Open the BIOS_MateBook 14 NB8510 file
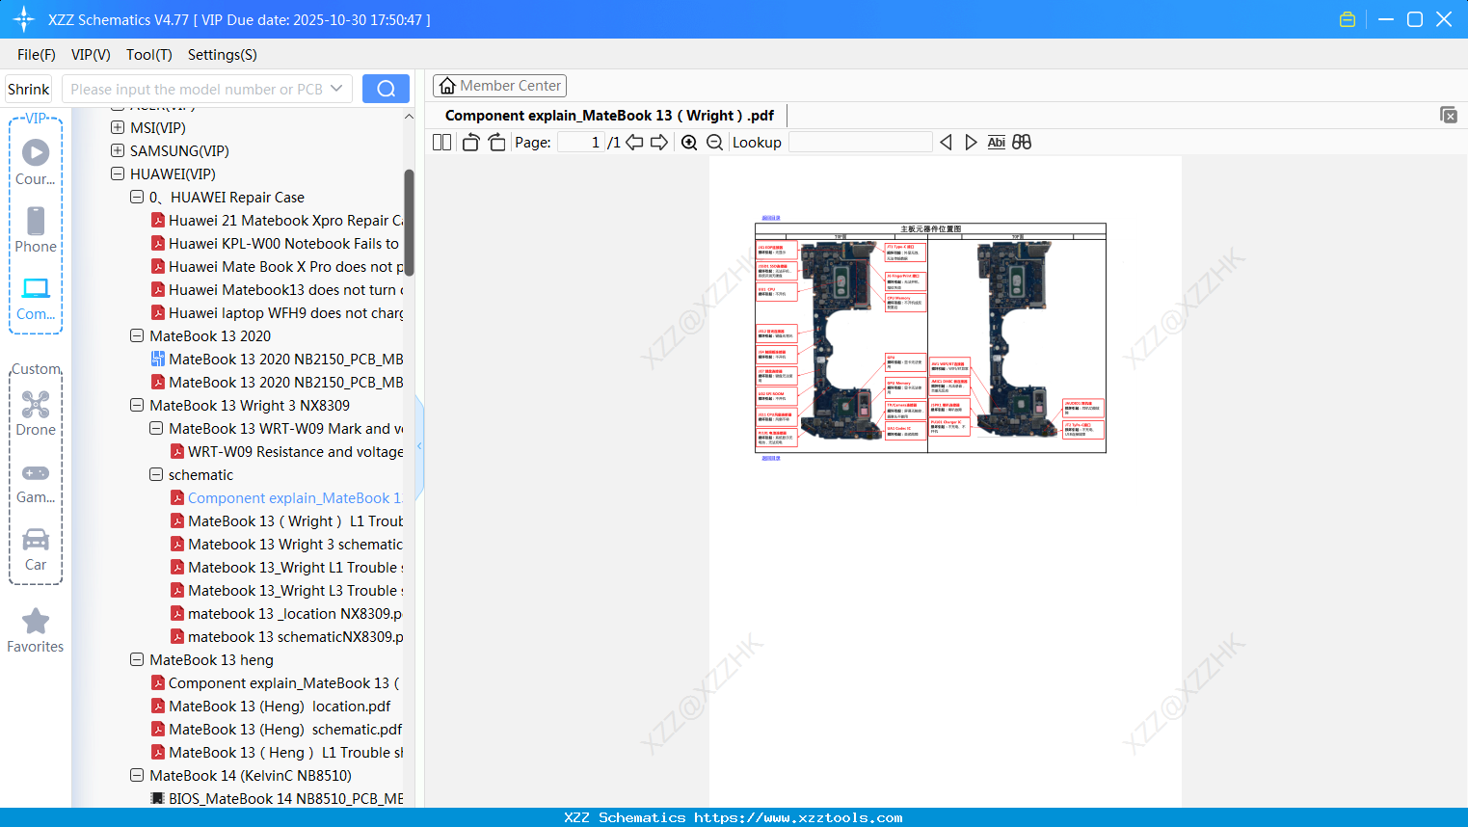The height and width of the screenshot is (827, 1468). point(278,799)
